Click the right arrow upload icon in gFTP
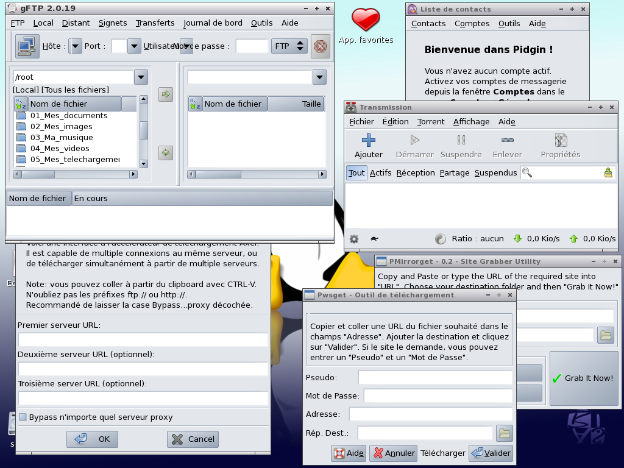 (166, 94)
